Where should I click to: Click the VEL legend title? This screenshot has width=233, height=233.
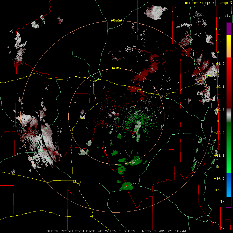pyautogui.click(x=227, y=16)
